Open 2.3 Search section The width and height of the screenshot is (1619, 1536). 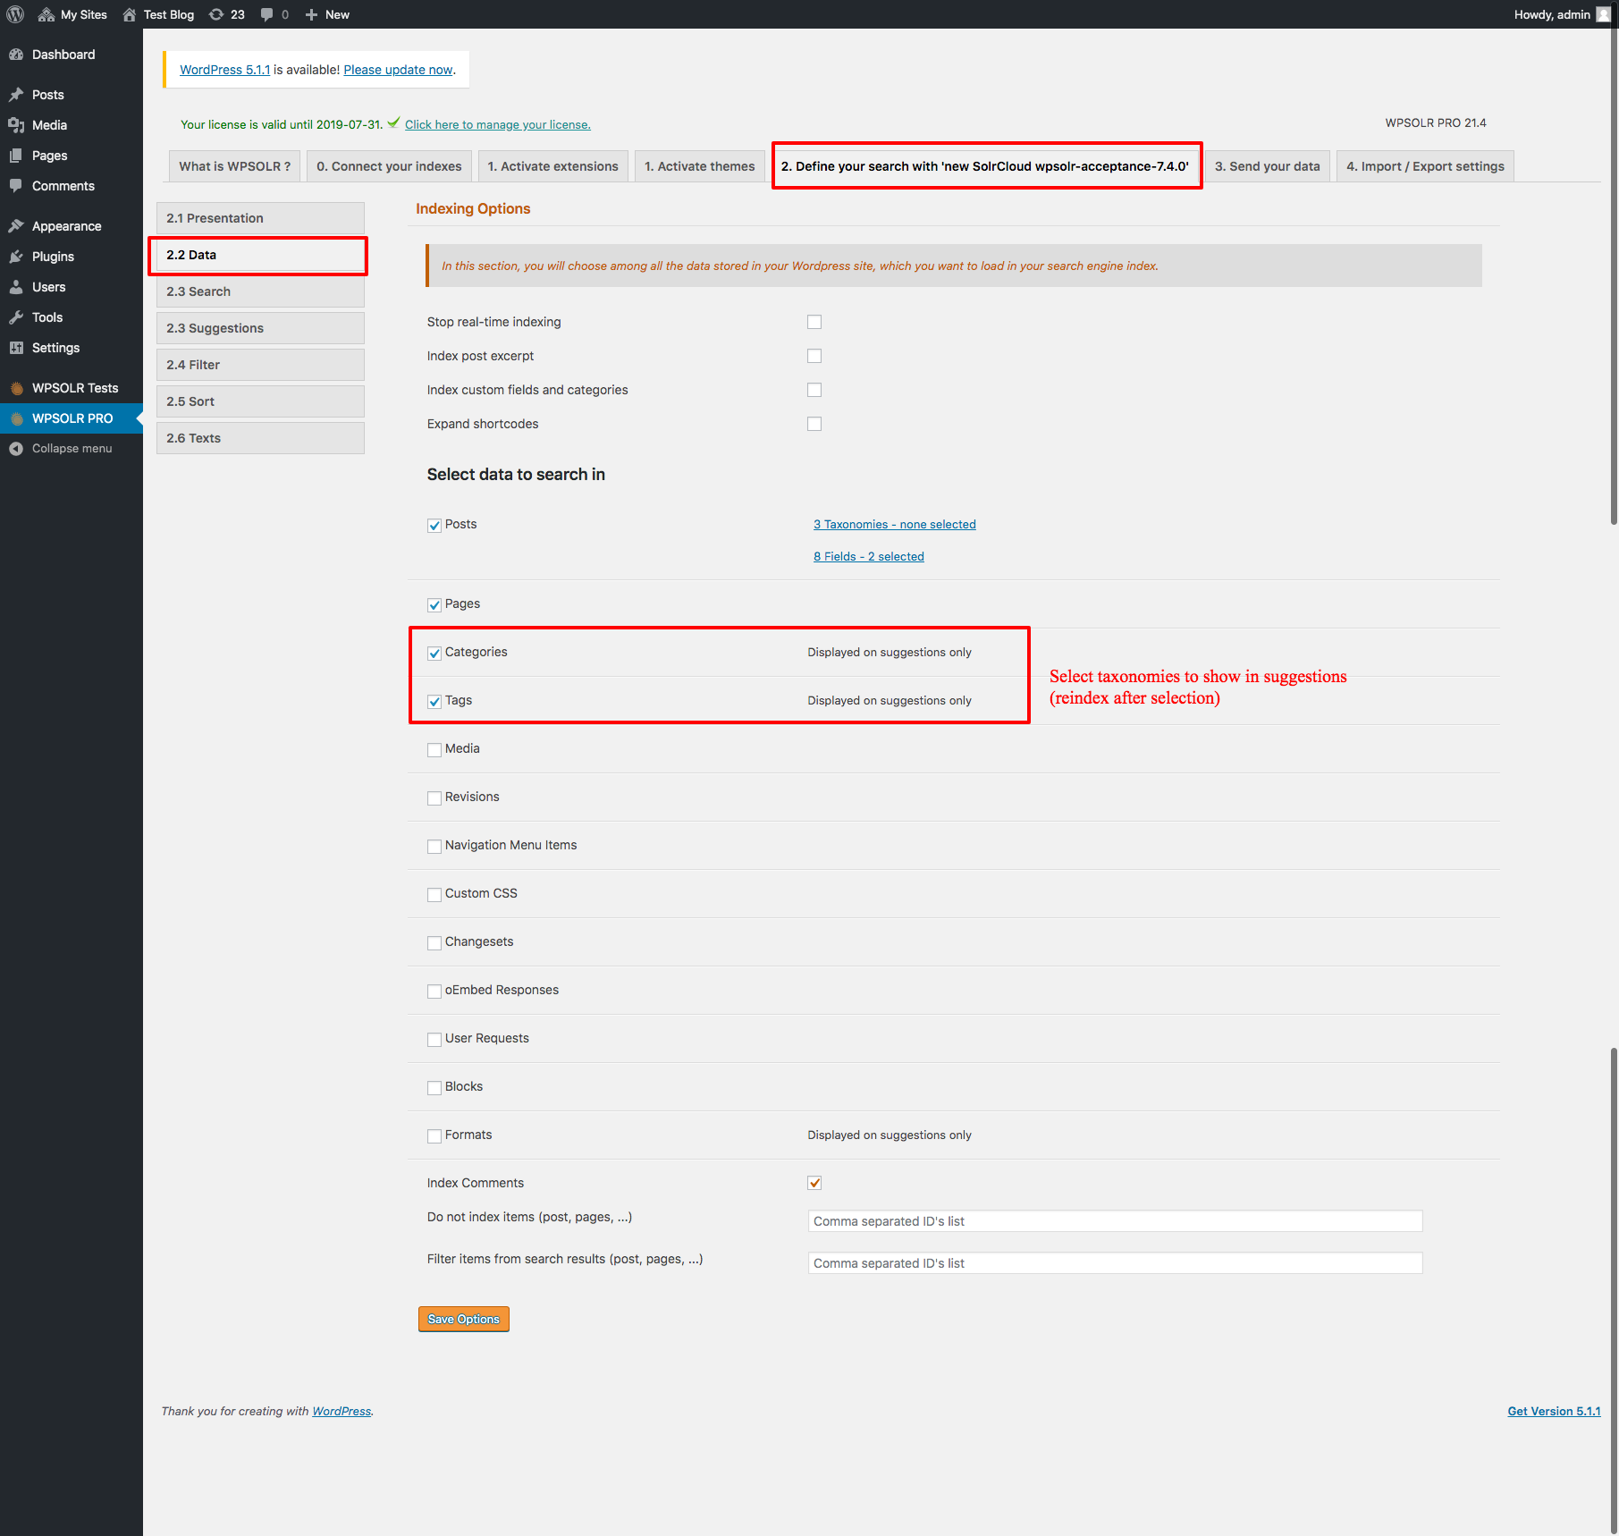coord(260,291)
